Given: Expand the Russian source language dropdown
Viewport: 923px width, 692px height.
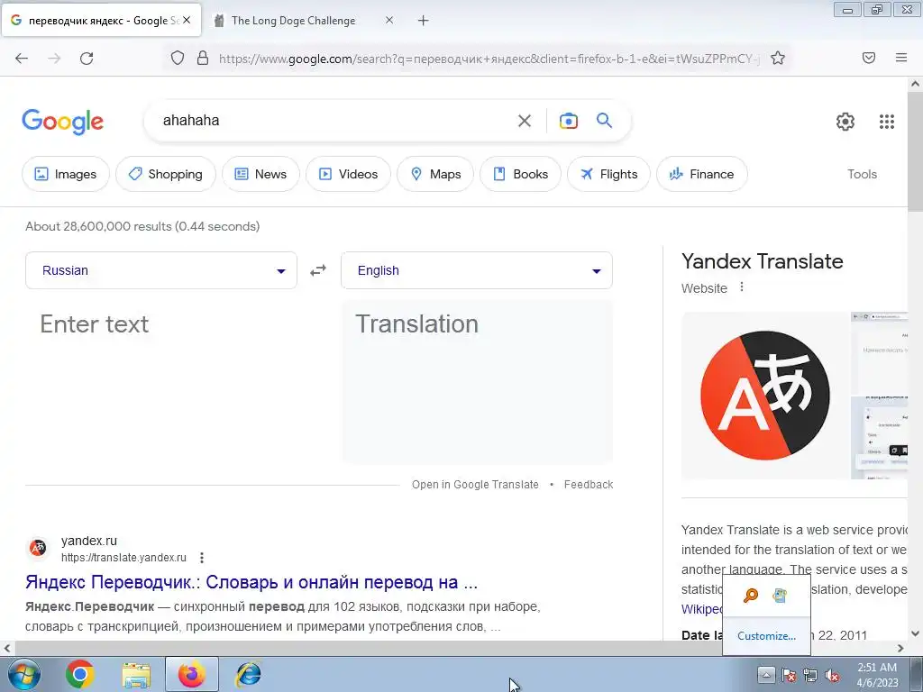Looking at the screenshot, I should point(161,270).
